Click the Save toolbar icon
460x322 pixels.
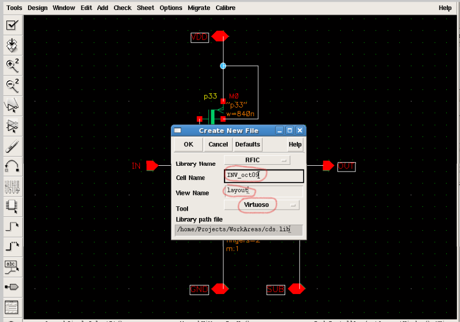[x=12, y=45]
